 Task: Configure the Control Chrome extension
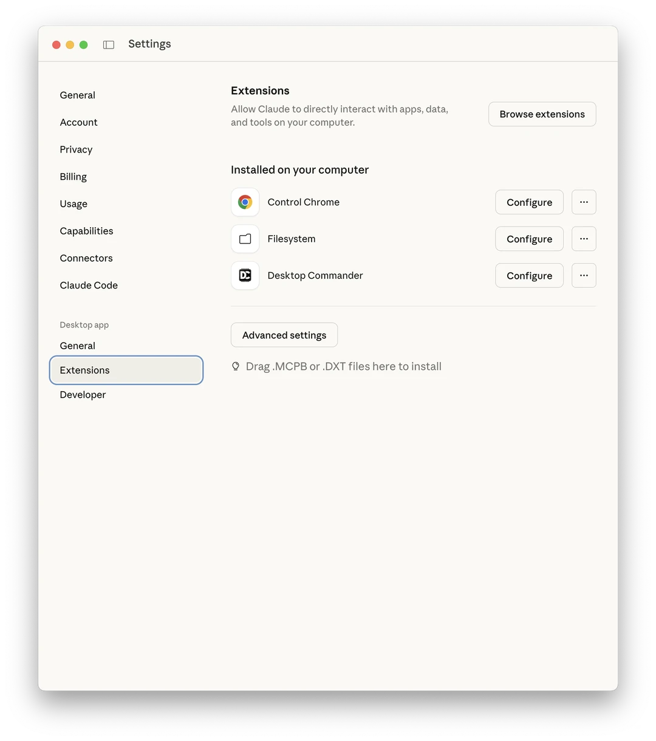(530, 202)
